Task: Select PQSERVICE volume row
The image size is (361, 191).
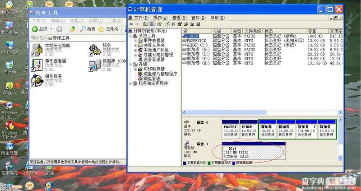Action: [262, 41]
